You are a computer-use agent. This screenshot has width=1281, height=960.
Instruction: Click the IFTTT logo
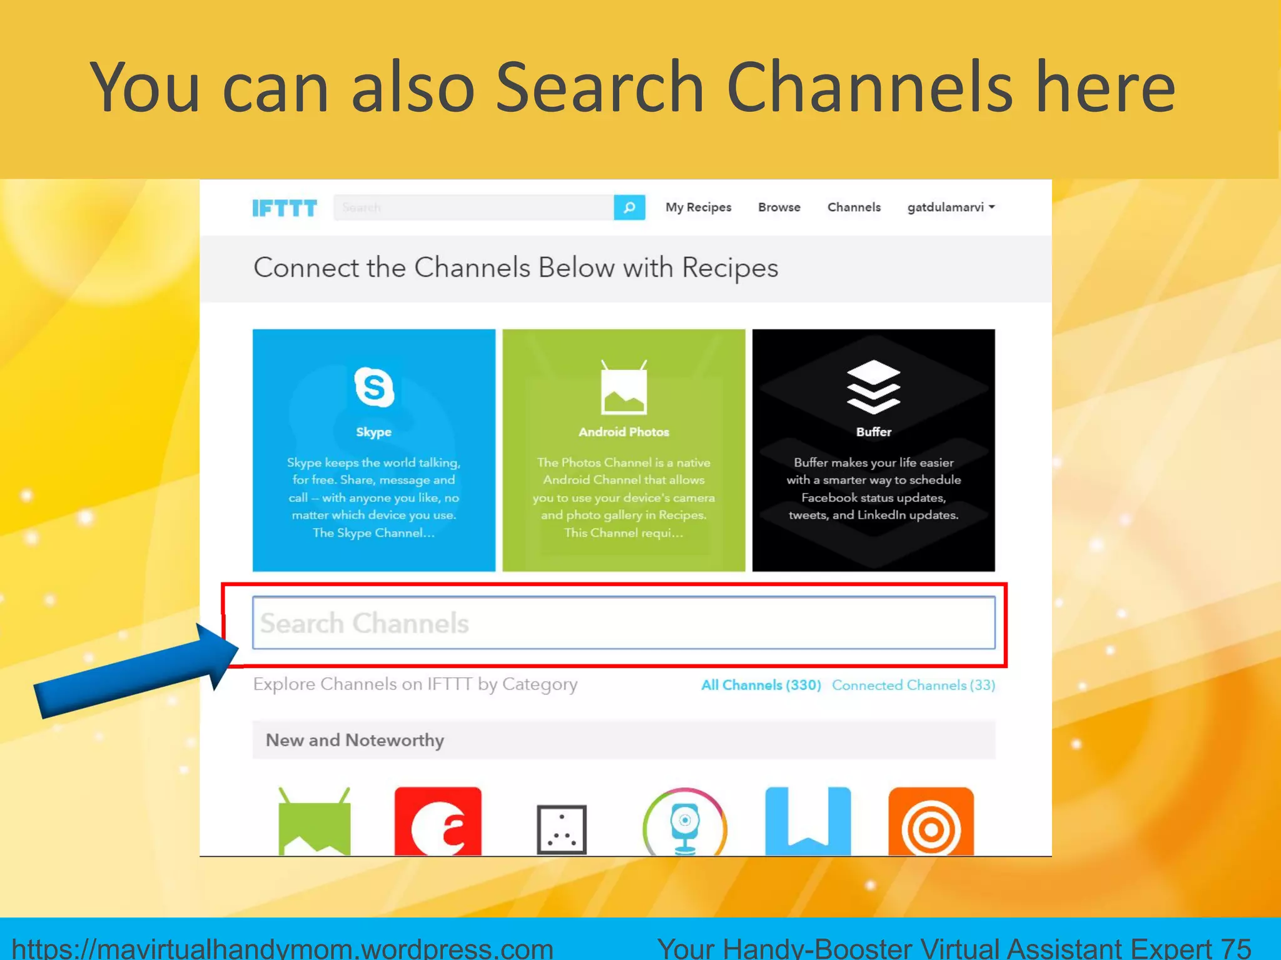point(285,207)
